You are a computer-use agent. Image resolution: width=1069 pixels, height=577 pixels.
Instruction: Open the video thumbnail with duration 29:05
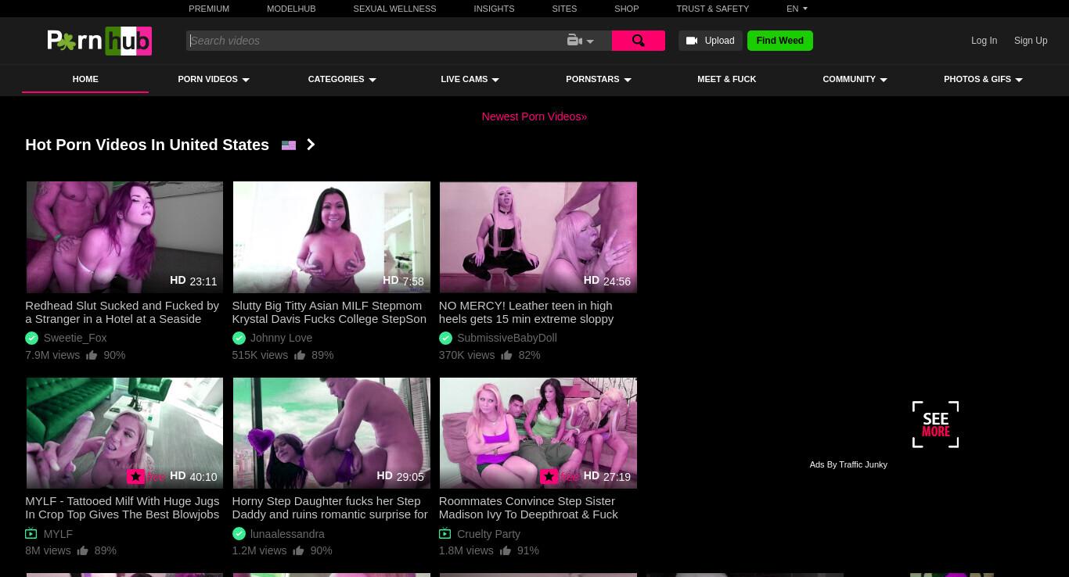pyautogui.click(x=331, y=433)
